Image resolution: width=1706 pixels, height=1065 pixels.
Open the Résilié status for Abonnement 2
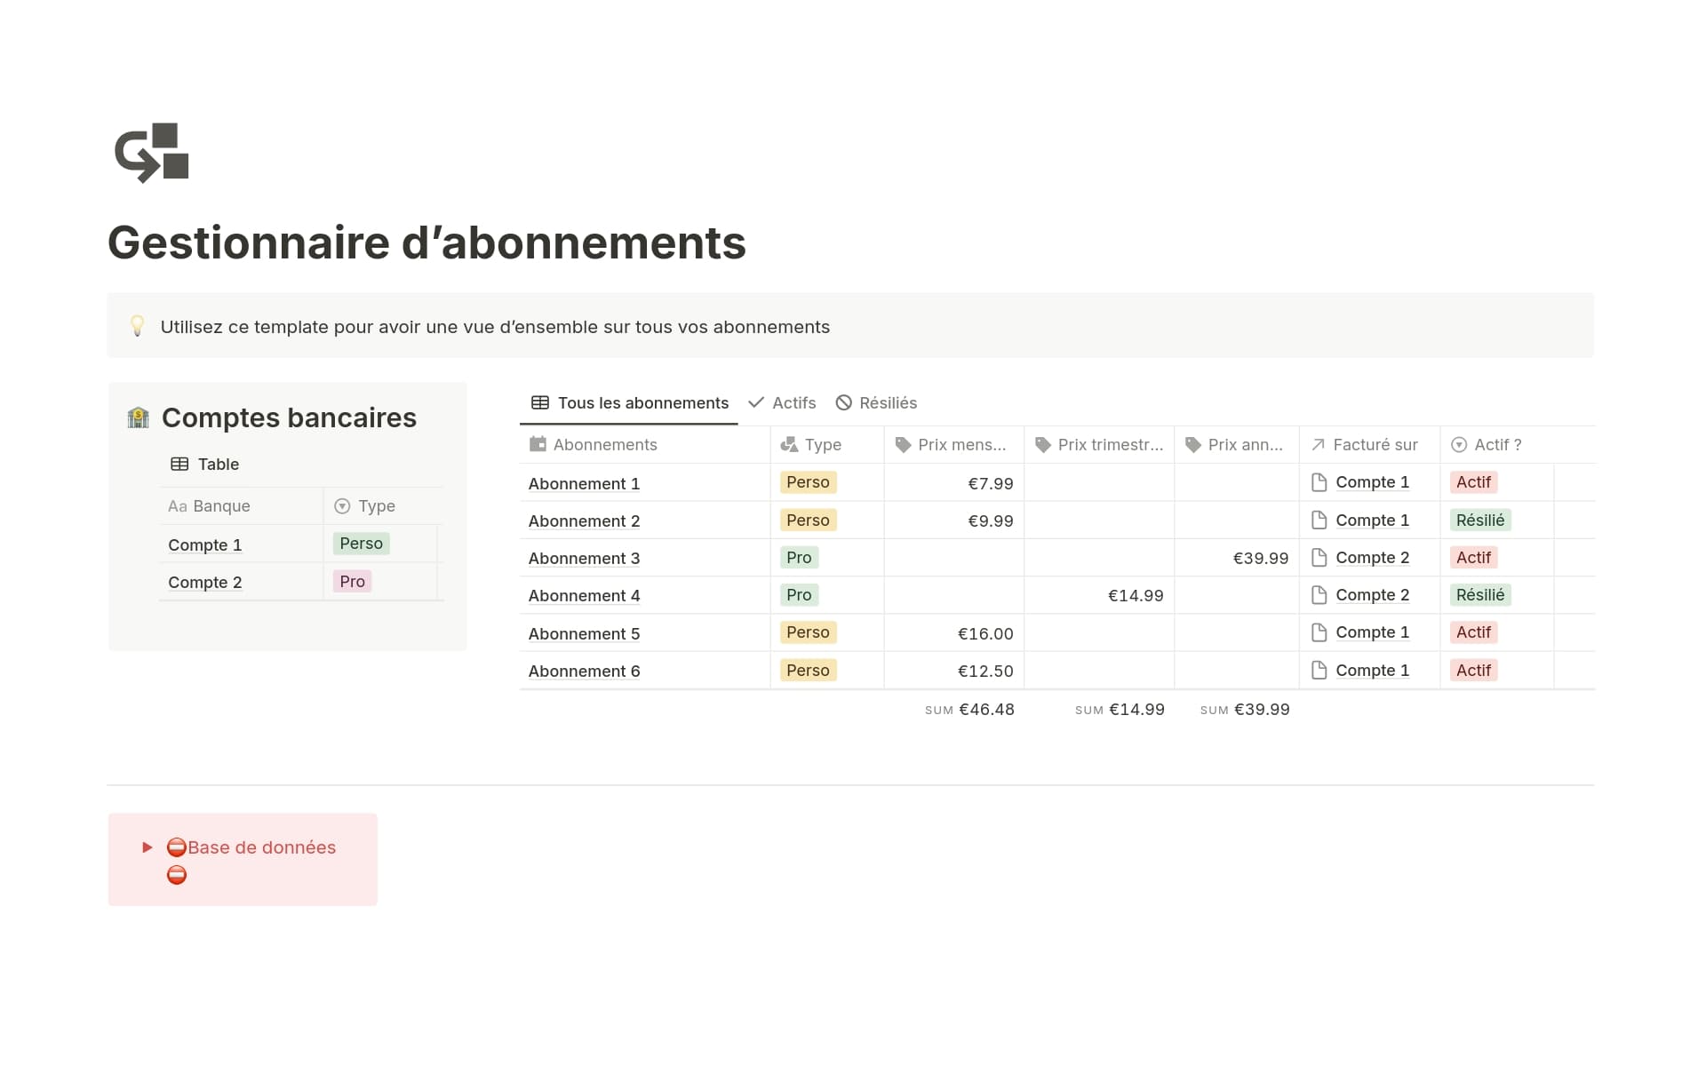pyautogui.click(x=1479, y=521)
